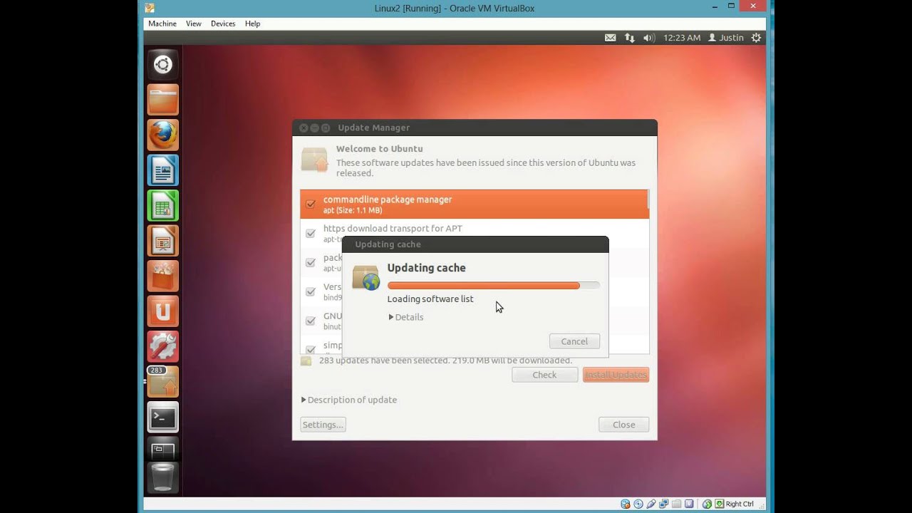Open the VirtualBox Machine menu
This screenshot has height=513, width=912.
tap(162, 24)
